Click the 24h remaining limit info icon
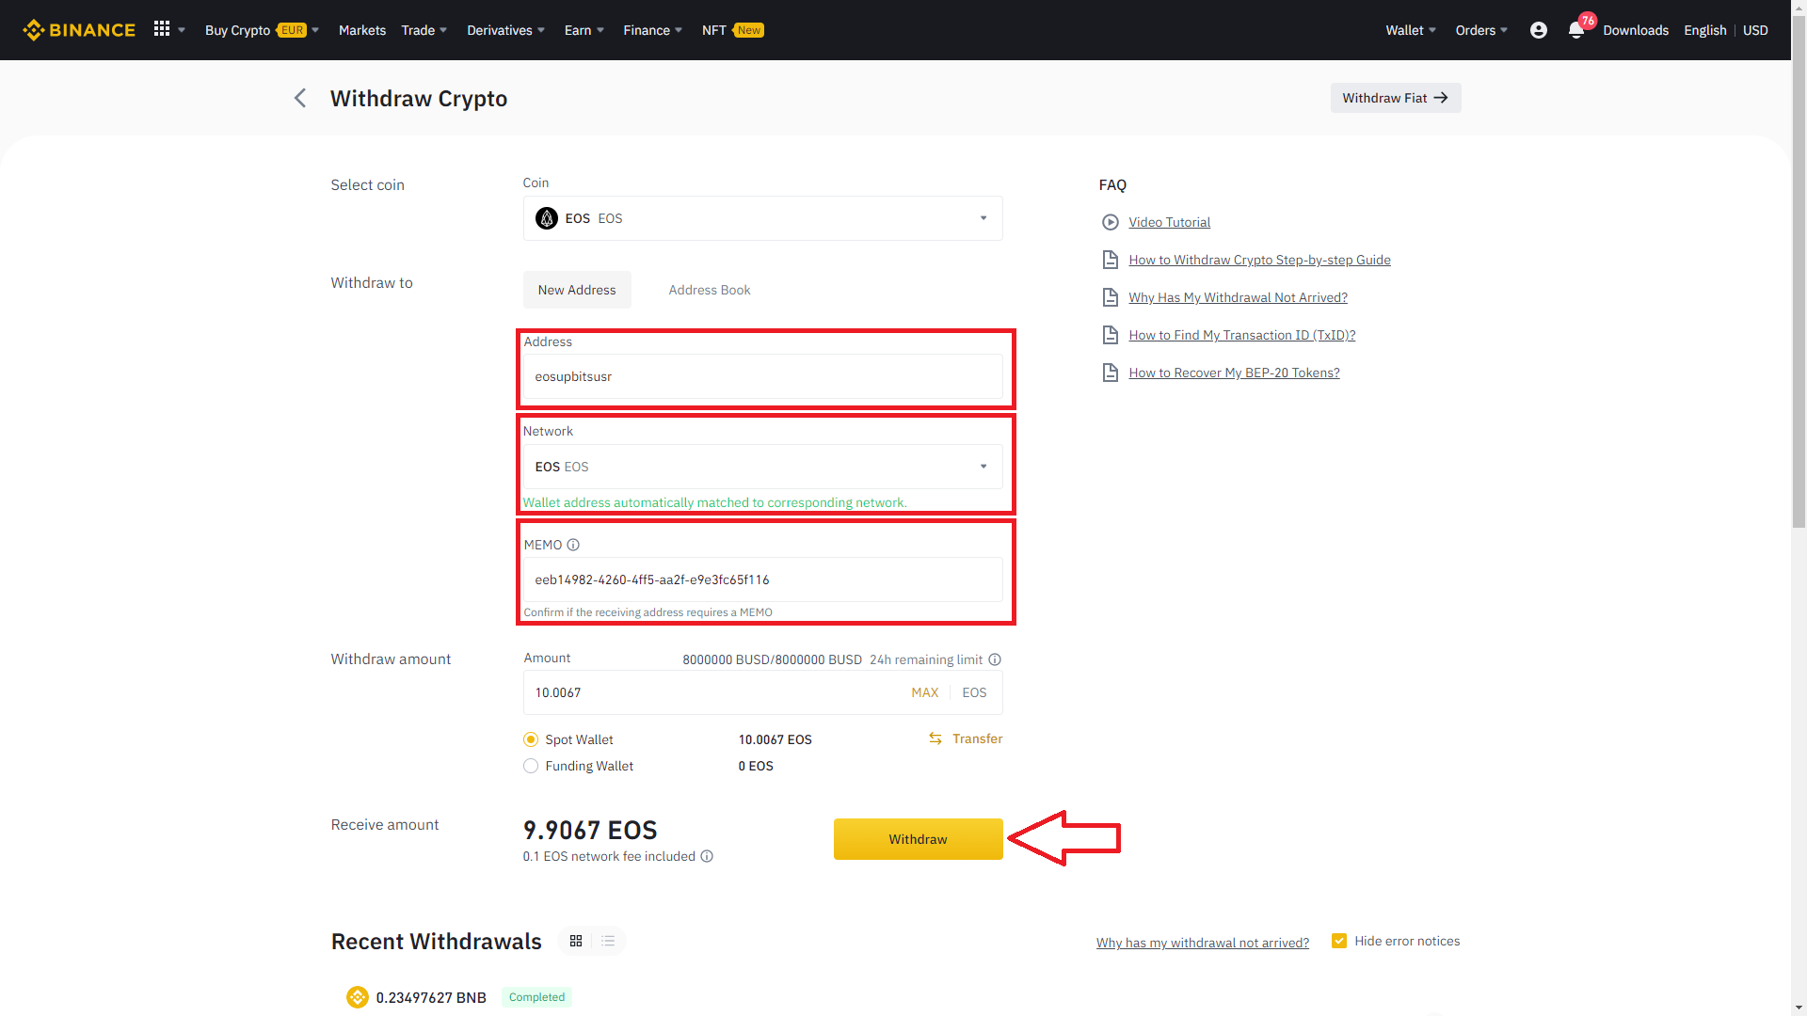The height and width of the screenshot is (1016, 1807). click(x=995, y=659)
